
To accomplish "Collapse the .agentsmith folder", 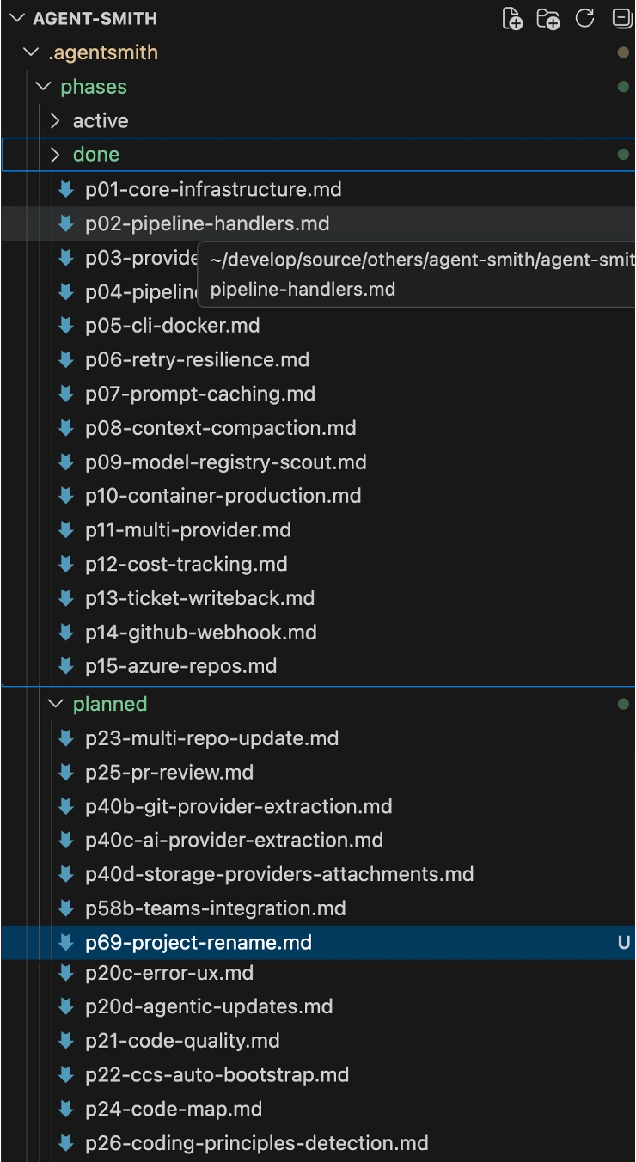I will tap(32, 52).
